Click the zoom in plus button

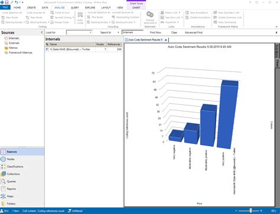click(x=261, y=211)
